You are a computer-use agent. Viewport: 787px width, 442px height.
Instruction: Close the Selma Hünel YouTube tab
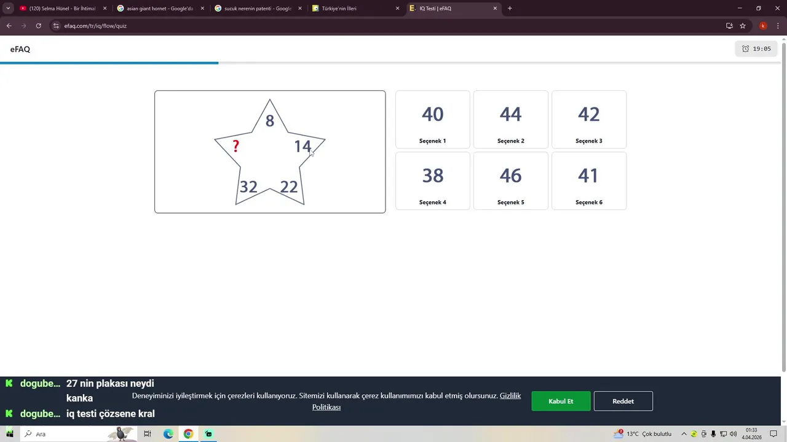pyautogui.click(x=105, y=9)
